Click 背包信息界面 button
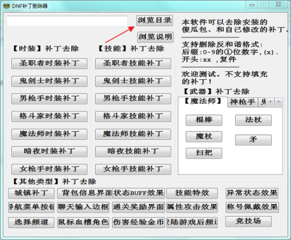The height and width of the screenshot is (240, 291). [84, 193]
